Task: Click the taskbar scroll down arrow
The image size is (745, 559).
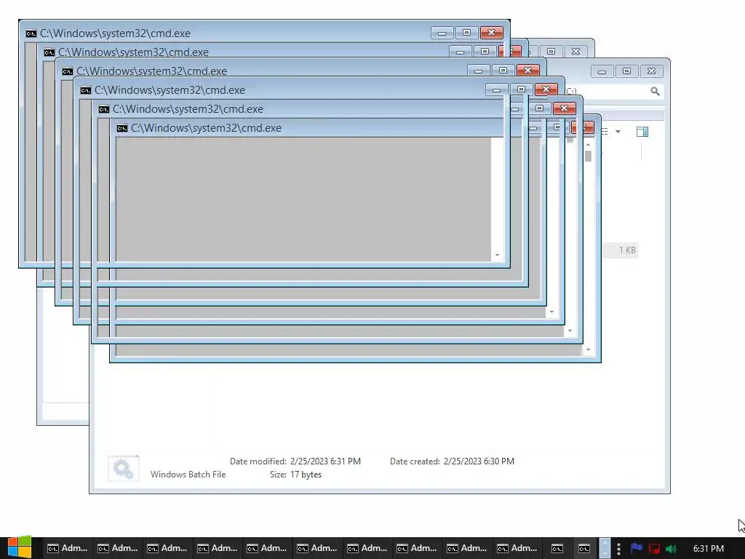Action: click(x=605, y=553)
